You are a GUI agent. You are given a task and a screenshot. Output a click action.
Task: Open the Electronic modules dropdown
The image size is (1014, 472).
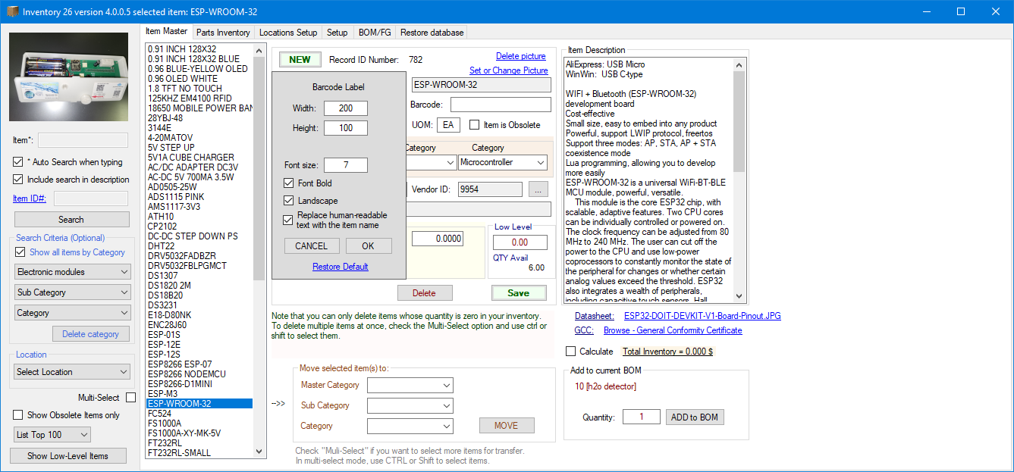(x=73, y=272)
